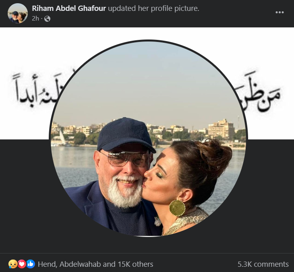Click the 2h post timestamp
This screenshot has height=272, width=294.
35,19
